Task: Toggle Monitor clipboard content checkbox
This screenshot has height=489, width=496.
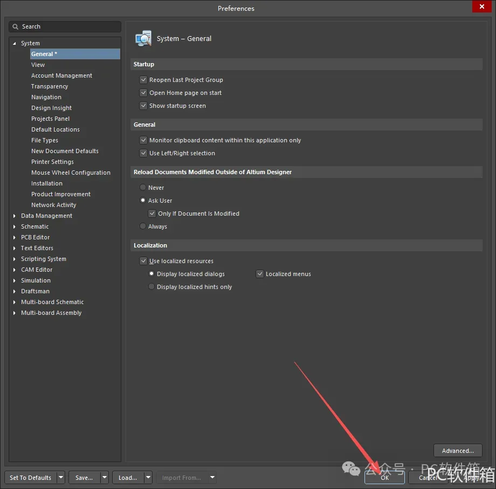Action: [143, 140]
